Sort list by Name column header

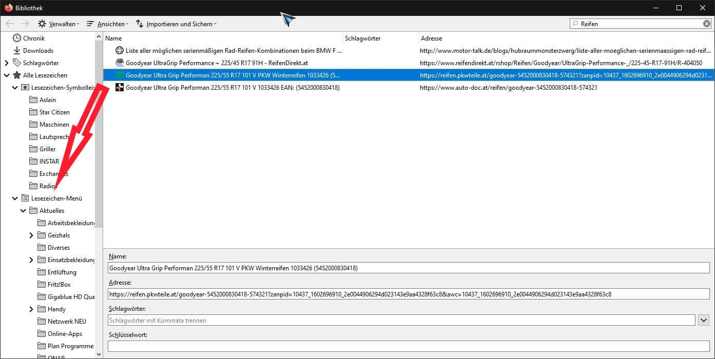(x=114, y=38)
